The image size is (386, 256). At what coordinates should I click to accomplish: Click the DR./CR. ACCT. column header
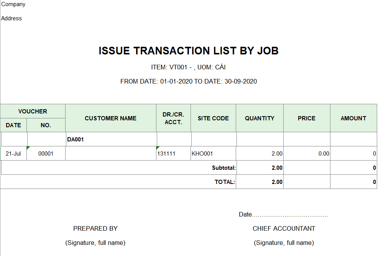point(174,118)
